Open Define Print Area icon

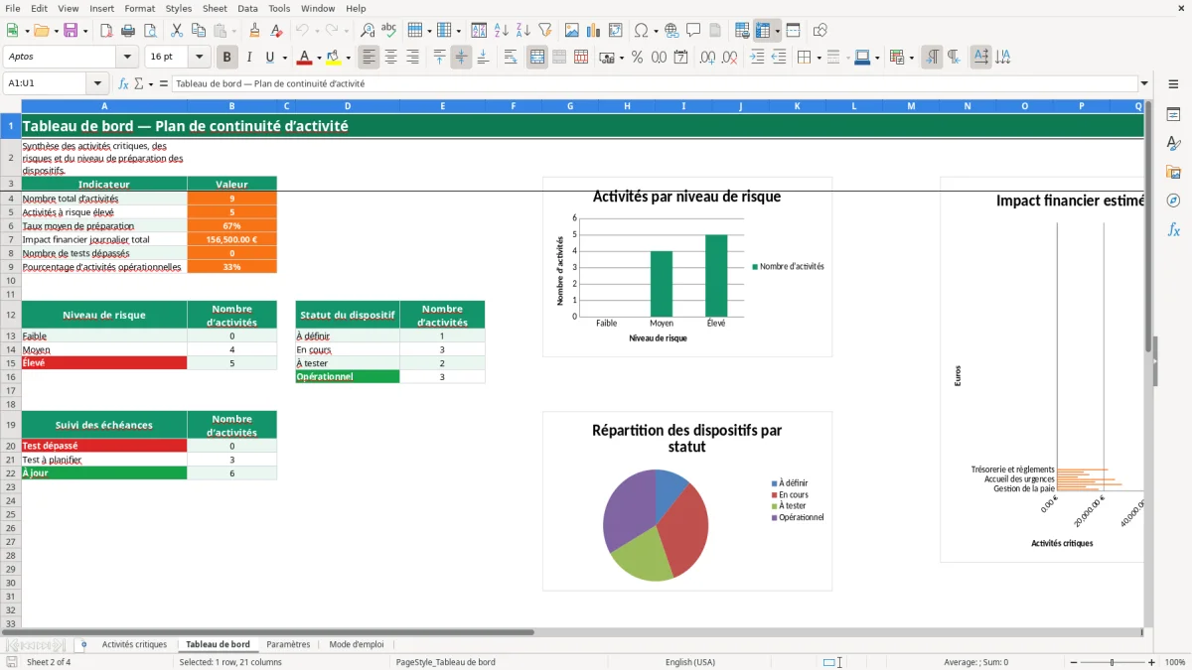coord(743,31)
